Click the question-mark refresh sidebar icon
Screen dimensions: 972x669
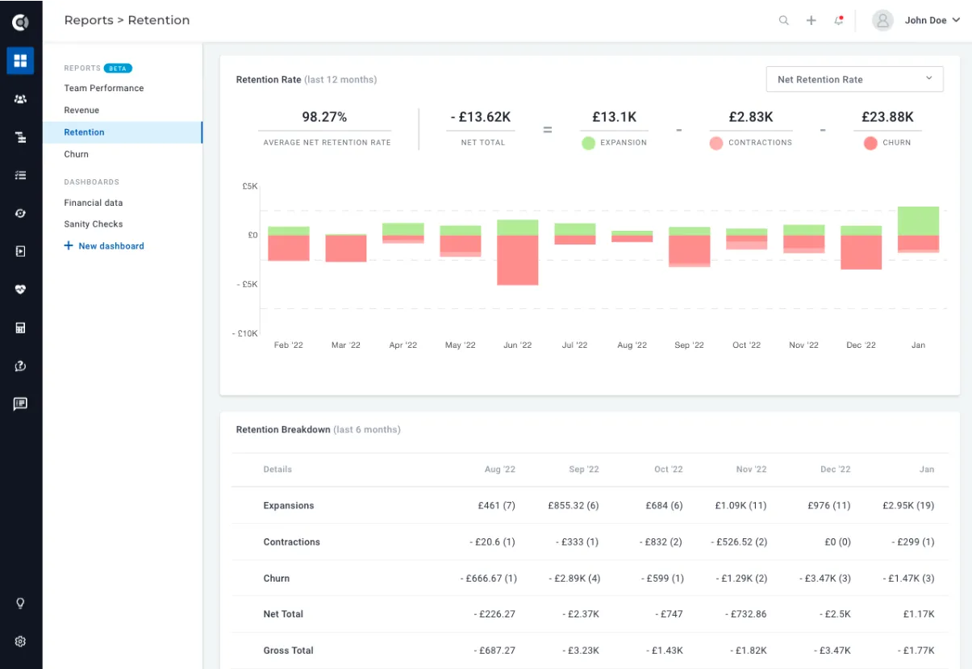click(x=20, y=366)
